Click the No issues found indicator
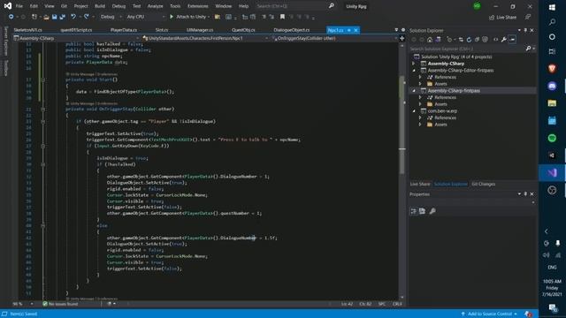566x318 pixels. (60, 304)
